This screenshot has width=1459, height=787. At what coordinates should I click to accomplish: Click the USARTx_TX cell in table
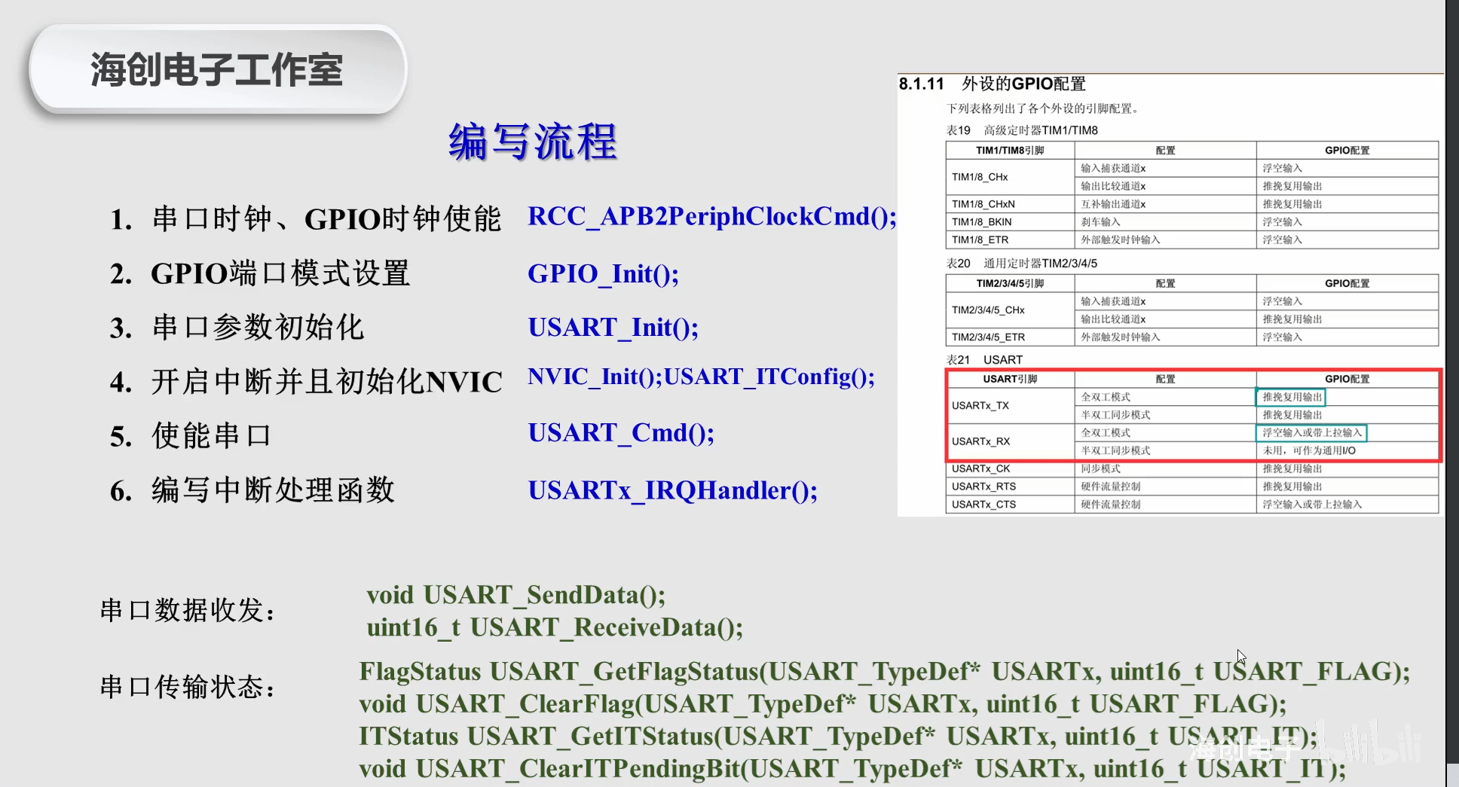pyautogui.click(x=980, y=406)
